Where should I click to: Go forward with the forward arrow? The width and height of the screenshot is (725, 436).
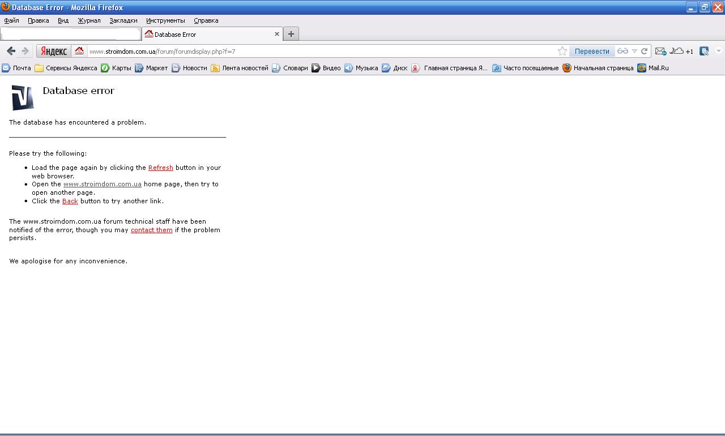25,51
